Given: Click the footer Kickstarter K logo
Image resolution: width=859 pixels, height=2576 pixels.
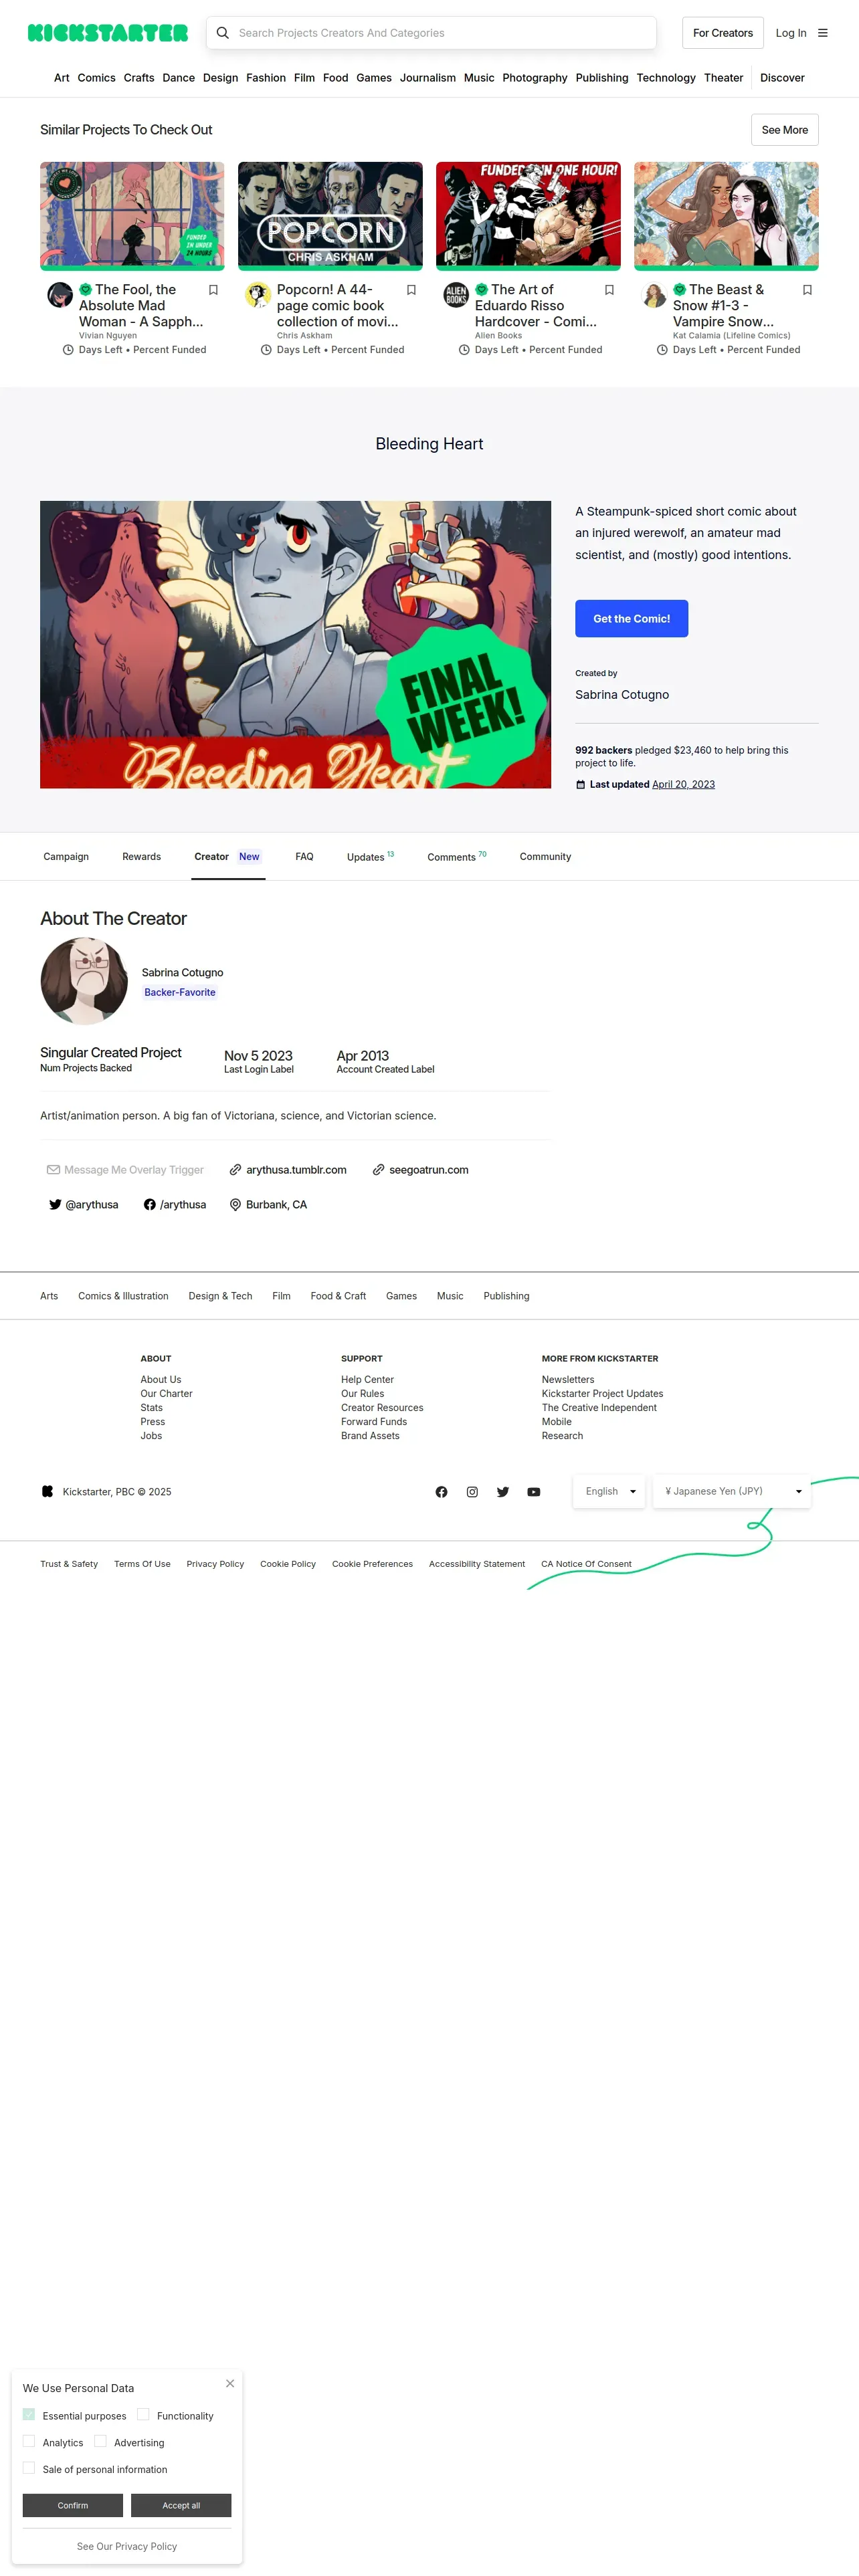Looking at the screenshot, I should pos(47,1492).
